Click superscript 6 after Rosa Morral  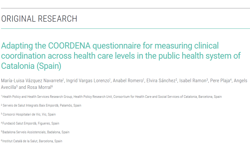click(52, 86)
